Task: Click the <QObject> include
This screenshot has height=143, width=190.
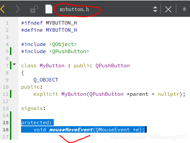Action: pyautogui.click(x=63, y=44)
